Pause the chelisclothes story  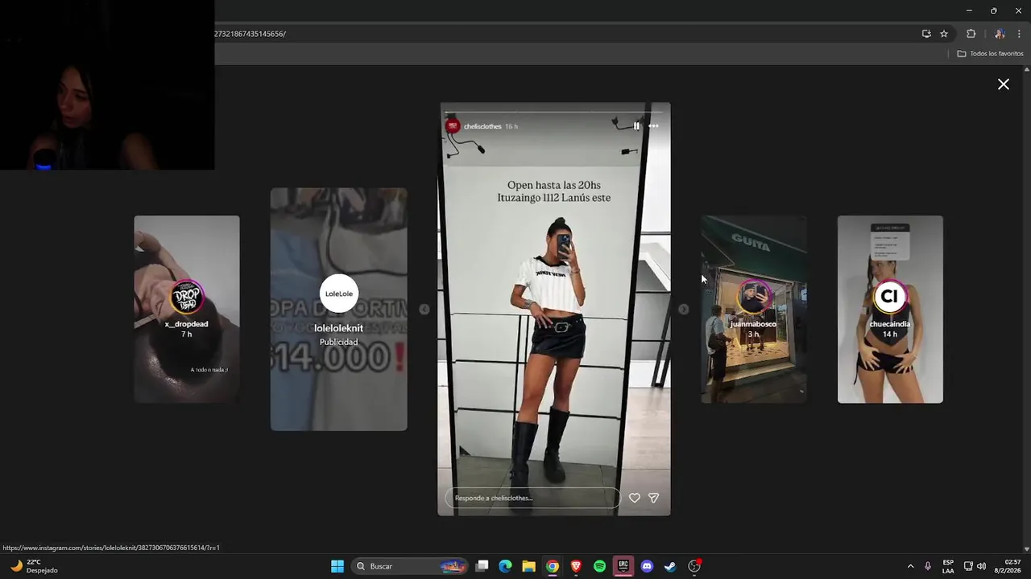[x=636, y=125]
